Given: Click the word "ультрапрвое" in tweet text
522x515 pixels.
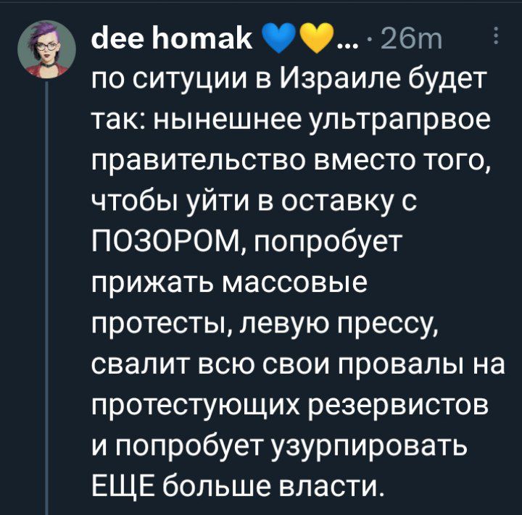Looking at the screenshot, I should [400, 121].
